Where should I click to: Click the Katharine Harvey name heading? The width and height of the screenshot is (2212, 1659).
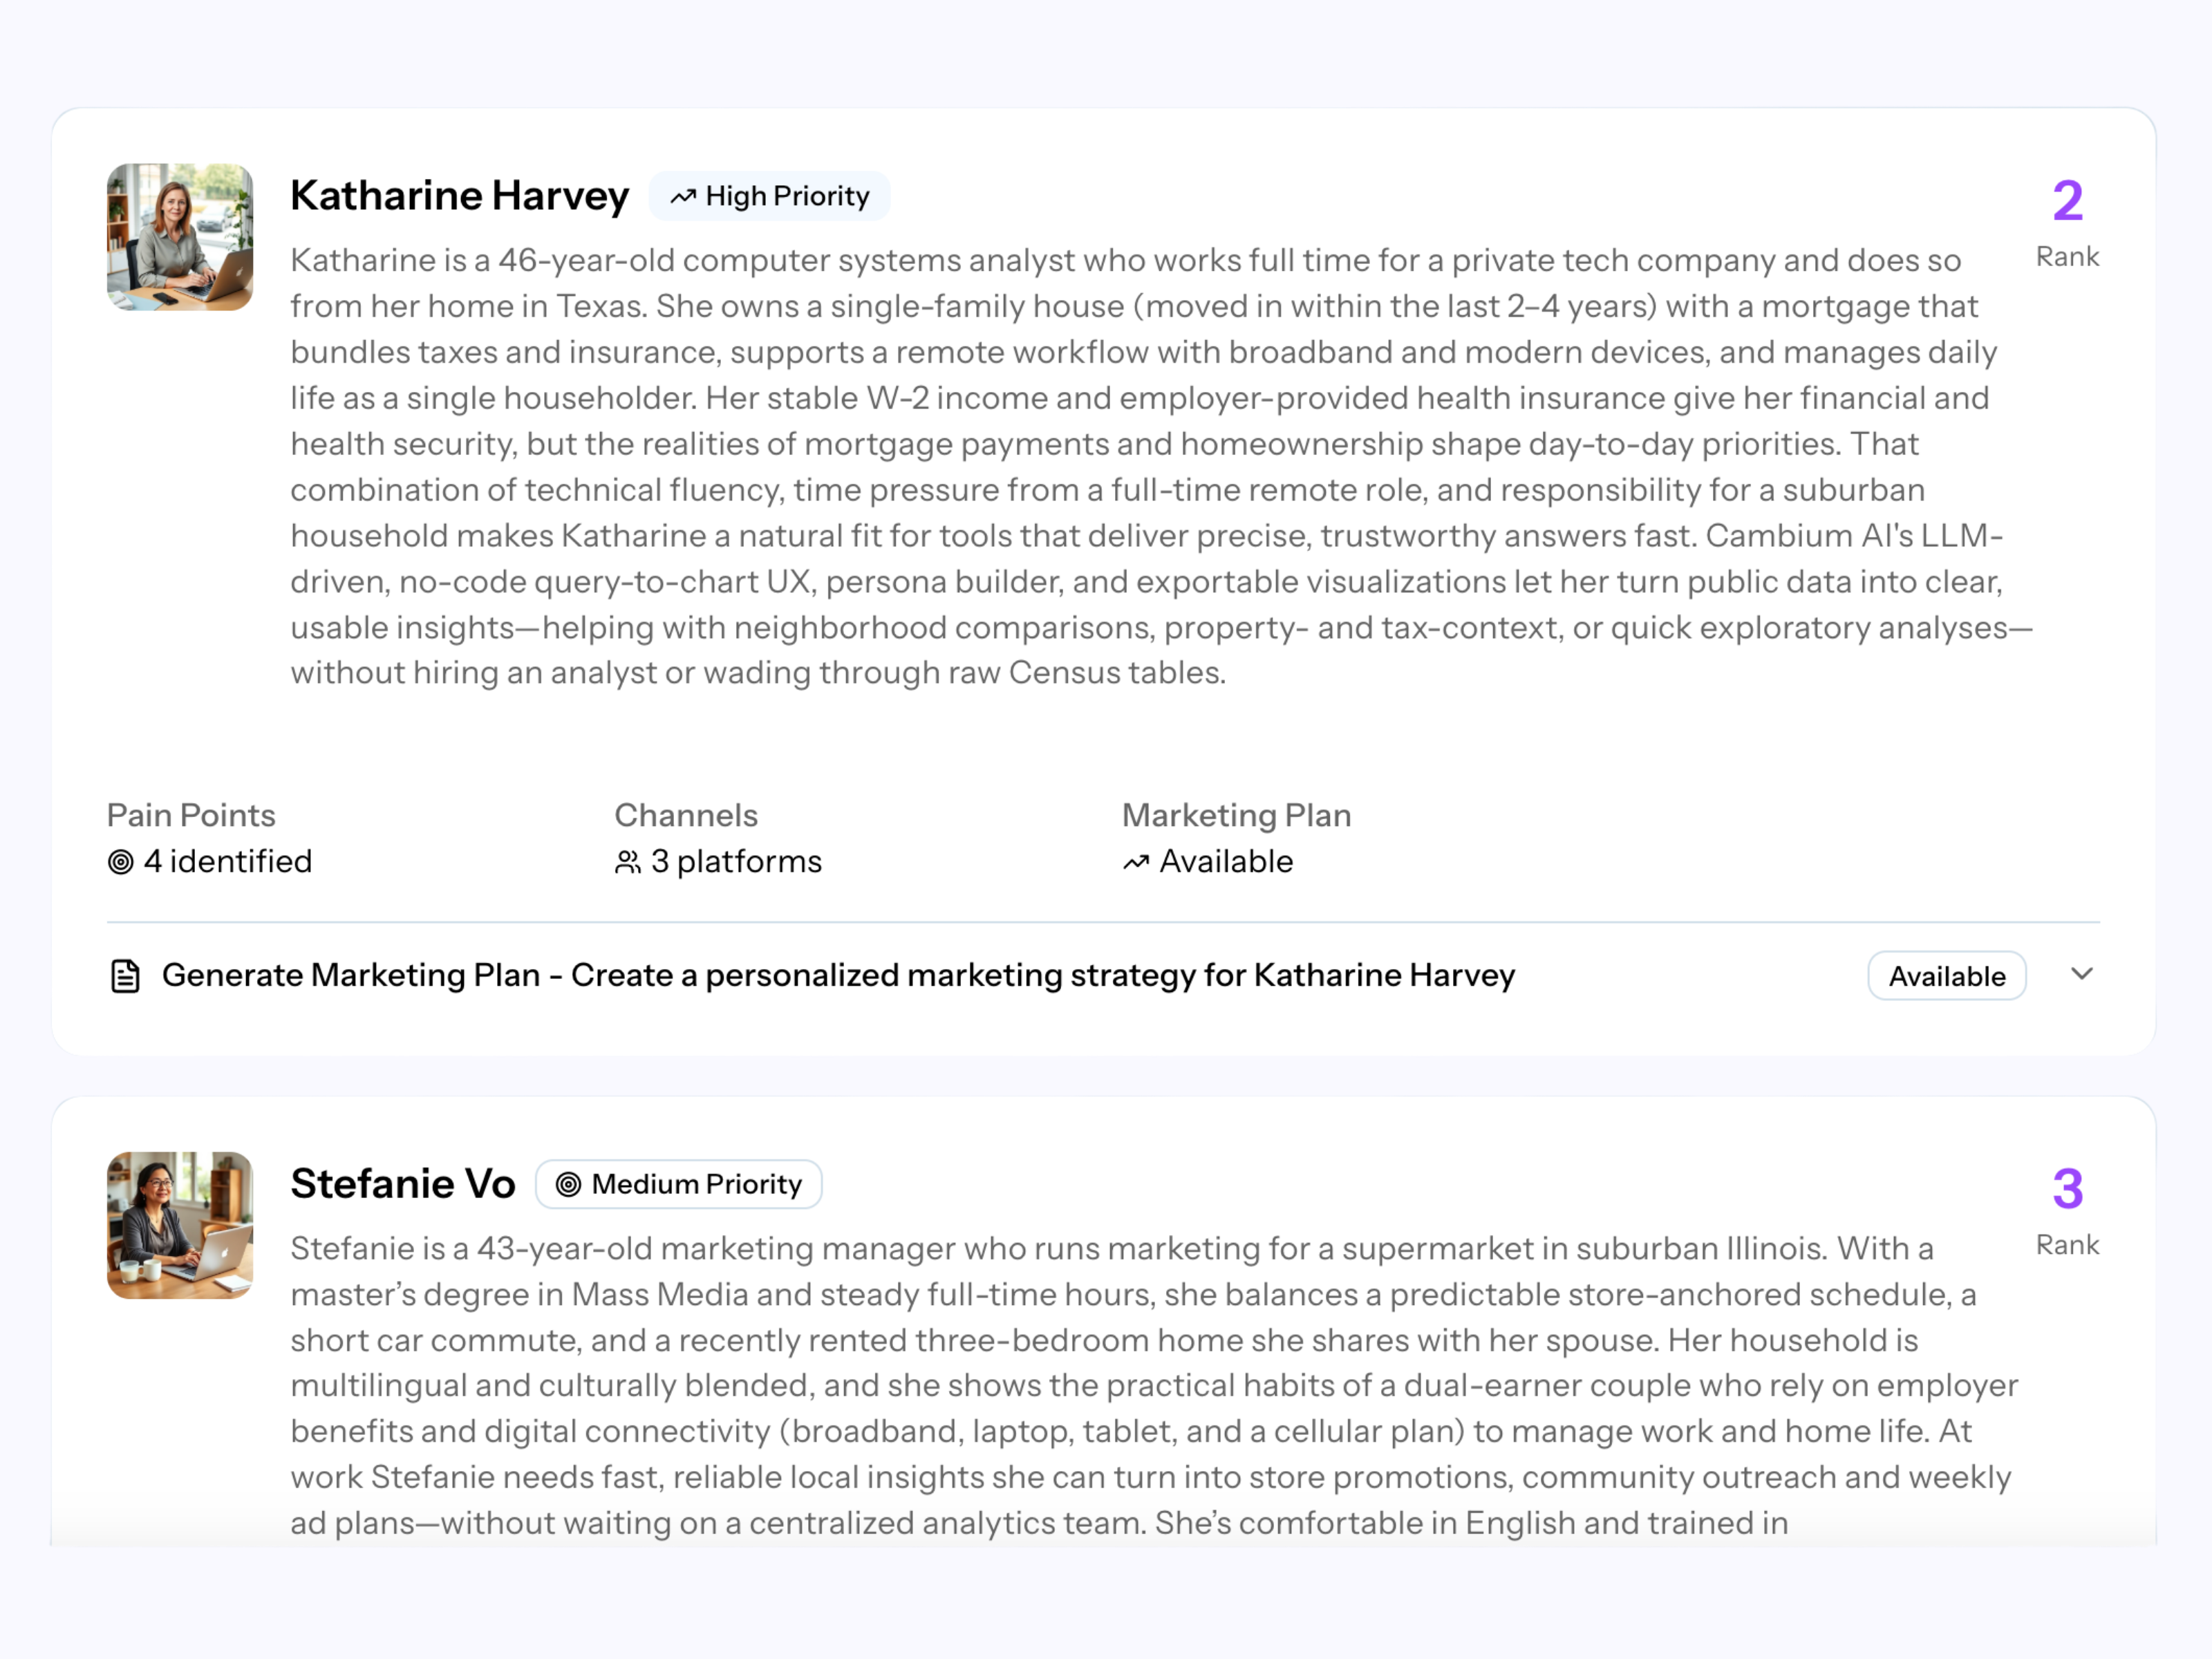tap(459, 196)
